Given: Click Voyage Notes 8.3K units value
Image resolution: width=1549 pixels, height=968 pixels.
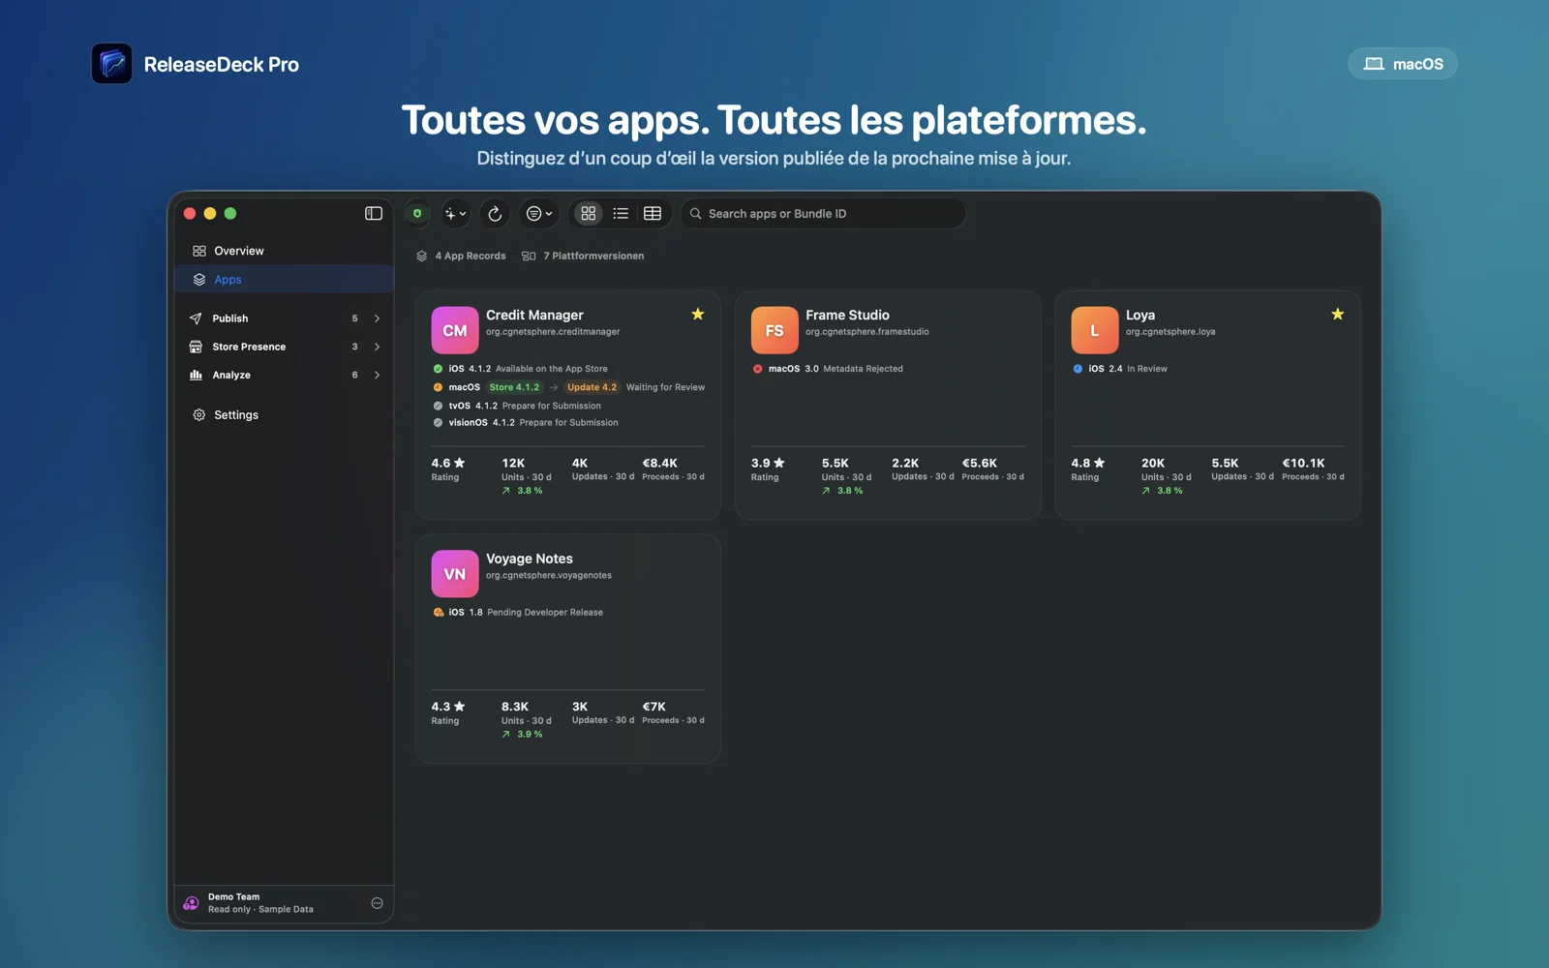Looking at the screenshot, I should click(514, 707).
